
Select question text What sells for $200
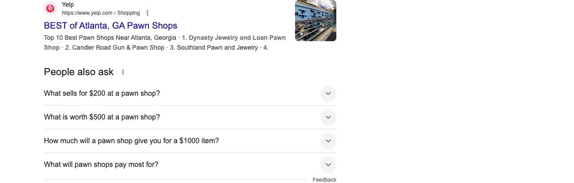102,94
